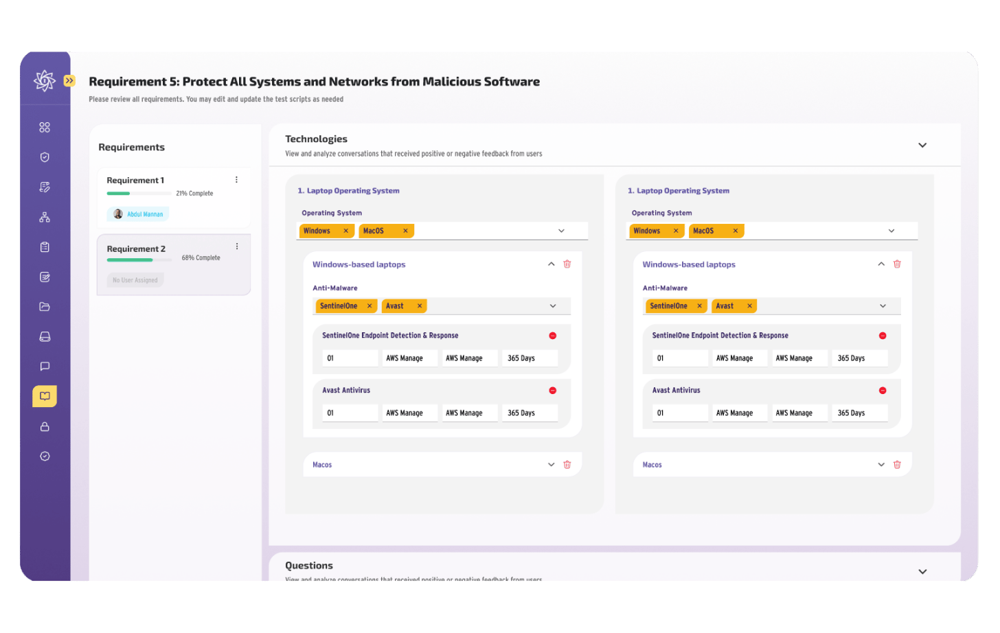Expand the sidebar with the yellow double-arrow icon
The width and height of the screenshot is (1000, 633).
pyautogui.click(x=69, y=81)
